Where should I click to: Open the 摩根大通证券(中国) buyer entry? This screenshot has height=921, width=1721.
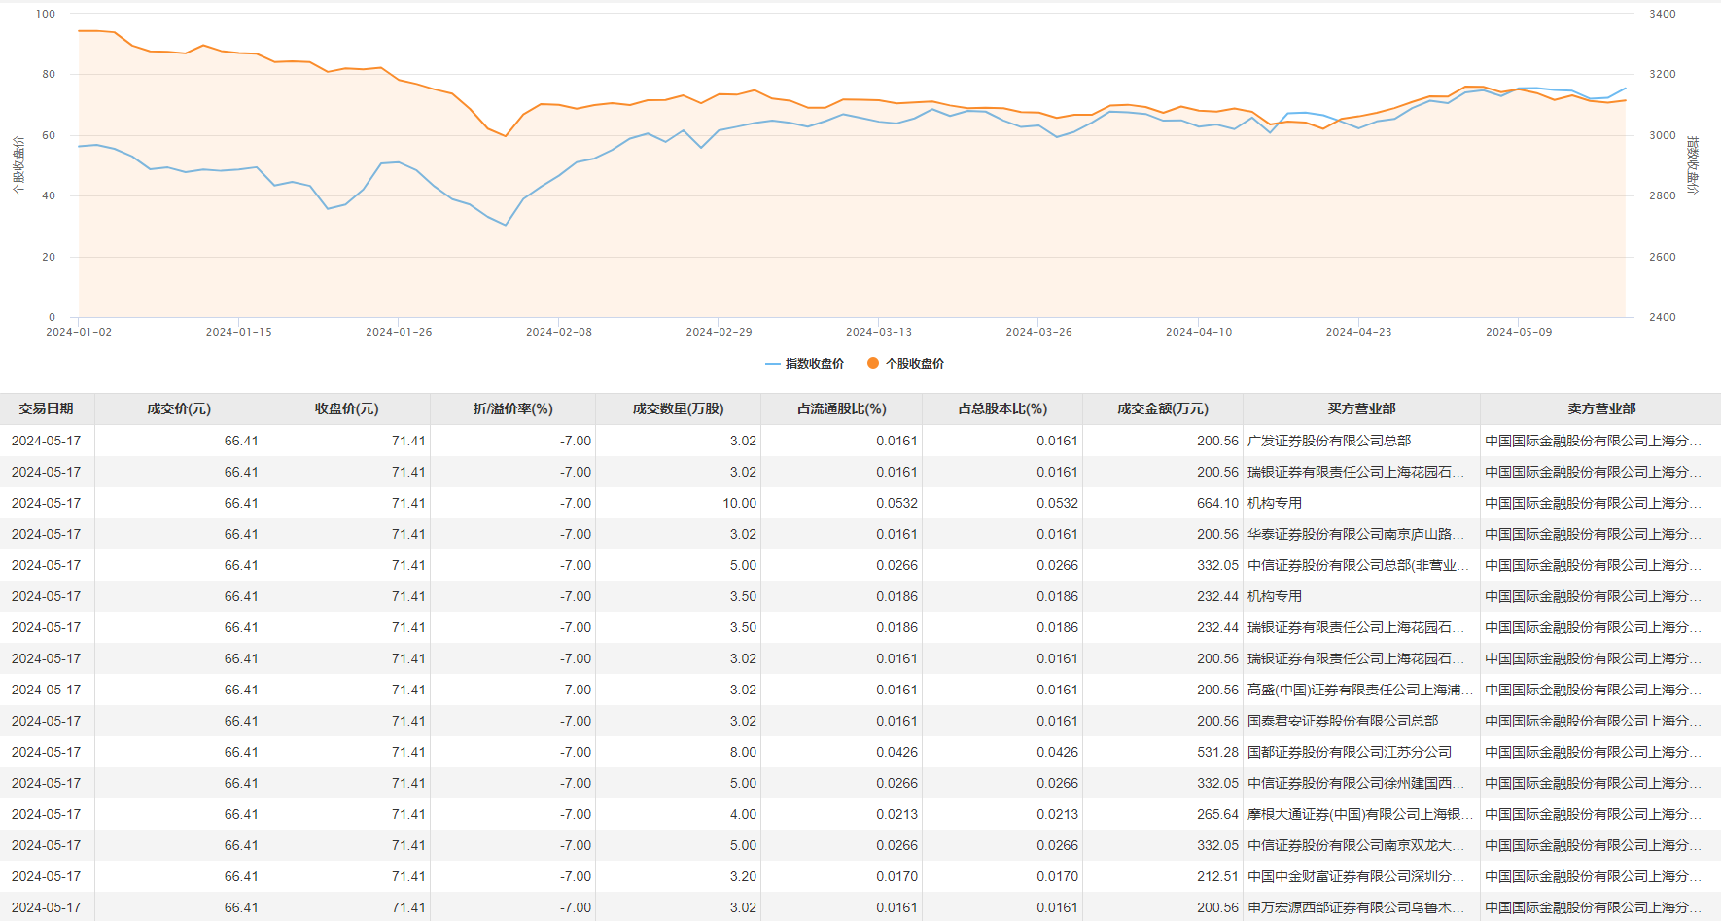1358,814
